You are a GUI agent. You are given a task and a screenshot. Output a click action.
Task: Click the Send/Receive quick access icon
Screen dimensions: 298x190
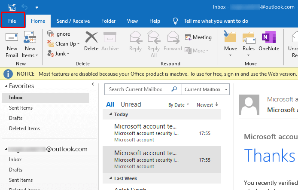(x=12, y=7)
